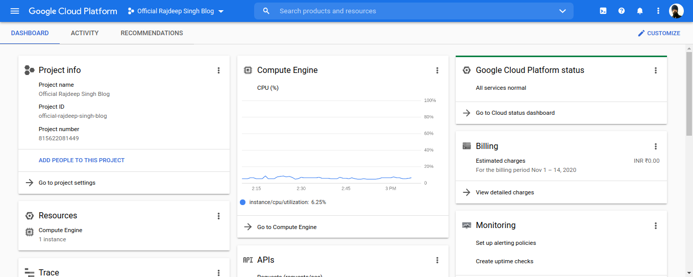The width and height of the screenshot is (693, 277).
Task: Click the user account avatar
Action: (676, 11)
